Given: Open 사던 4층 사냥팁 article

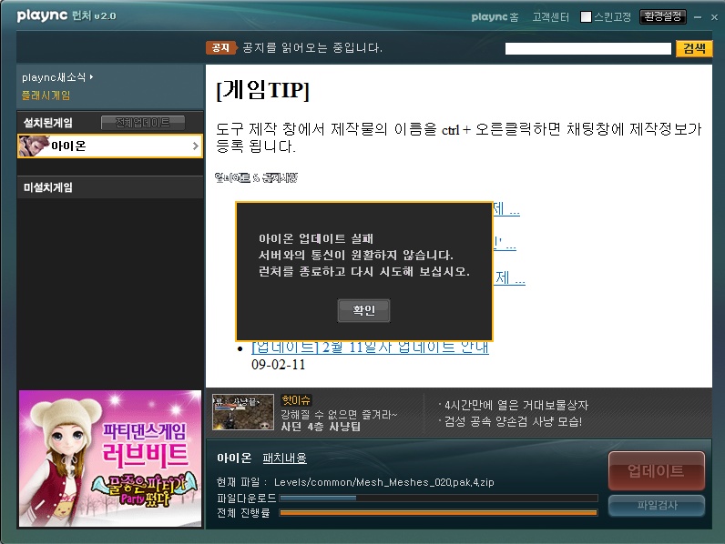Looking at the screenshot, I should pyautogui.click(x=321, y=427).
